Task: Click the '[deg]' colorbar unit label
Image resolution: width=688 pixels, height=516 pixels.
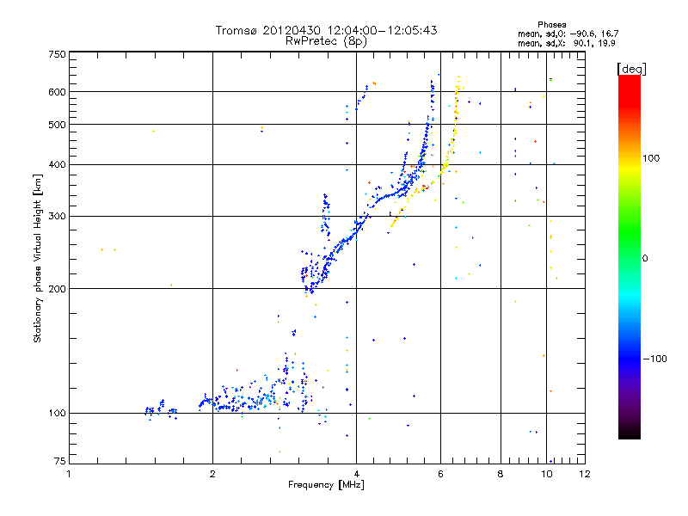Action: [631, 69]
